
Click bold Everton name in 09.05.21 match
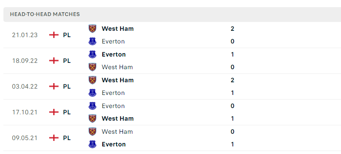click(x=114, y=144)
